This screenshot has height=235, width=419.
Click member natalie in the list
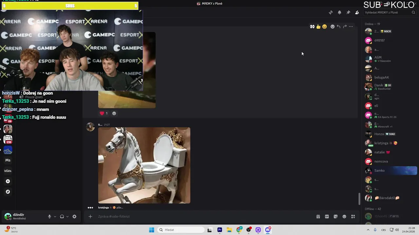[x=391, y=152]
